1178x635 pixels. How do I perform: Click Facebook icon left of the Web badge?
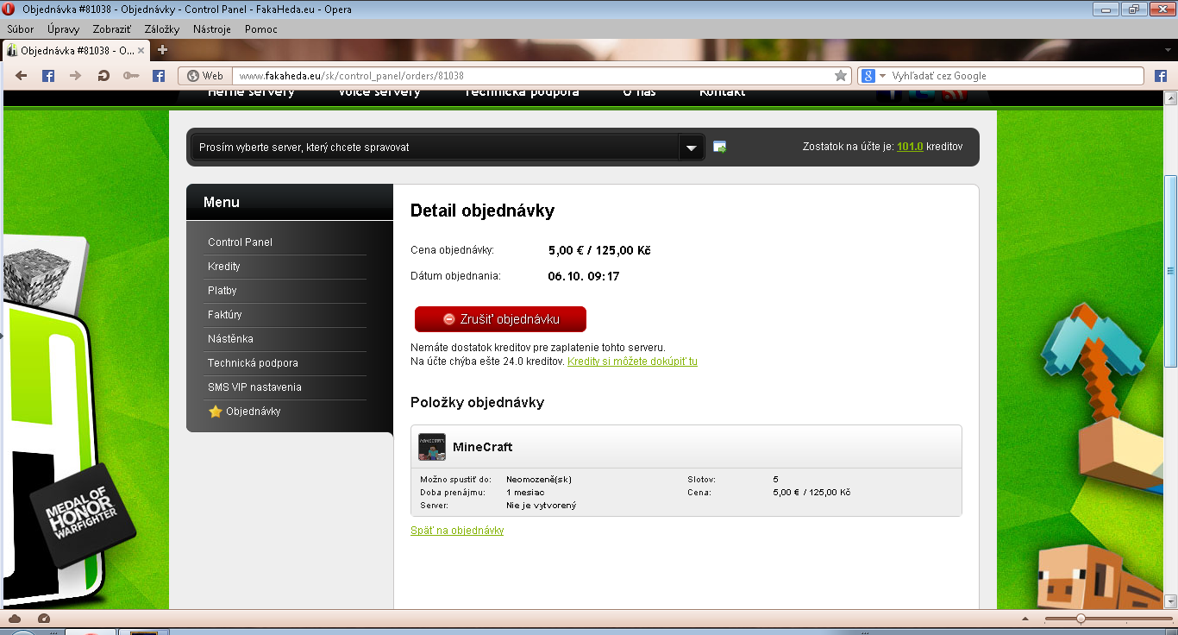click(159, 76)
